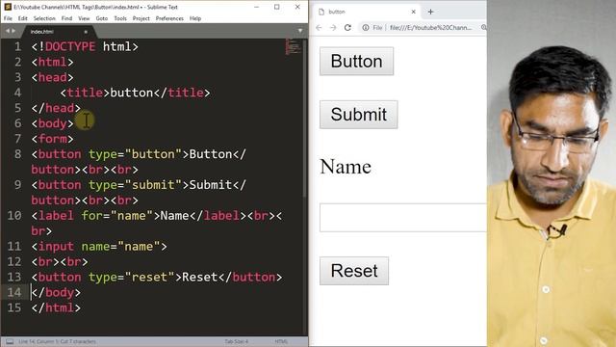Click the title tag text 'button' on line 4
This screenshot has width=616, height=347.
pos(132,93)
